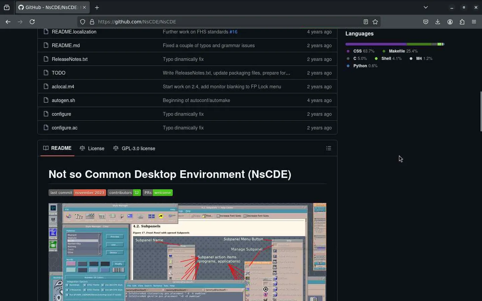Click the Shell 4.1% language link
This screenshot has height=301, width=482.
click(388, 59)
